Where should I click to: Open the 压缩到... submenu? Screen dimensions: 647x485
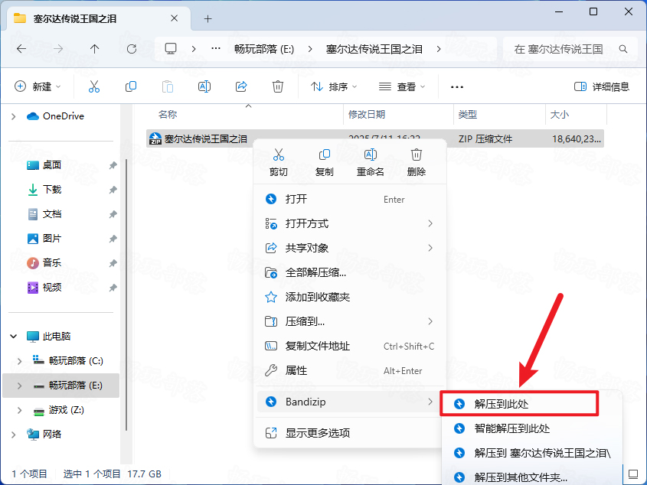(350, 321)
